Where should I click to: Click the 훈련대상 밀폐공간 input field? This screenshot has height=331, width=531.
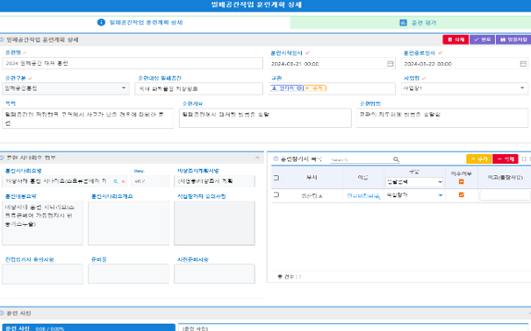point(198,88)
